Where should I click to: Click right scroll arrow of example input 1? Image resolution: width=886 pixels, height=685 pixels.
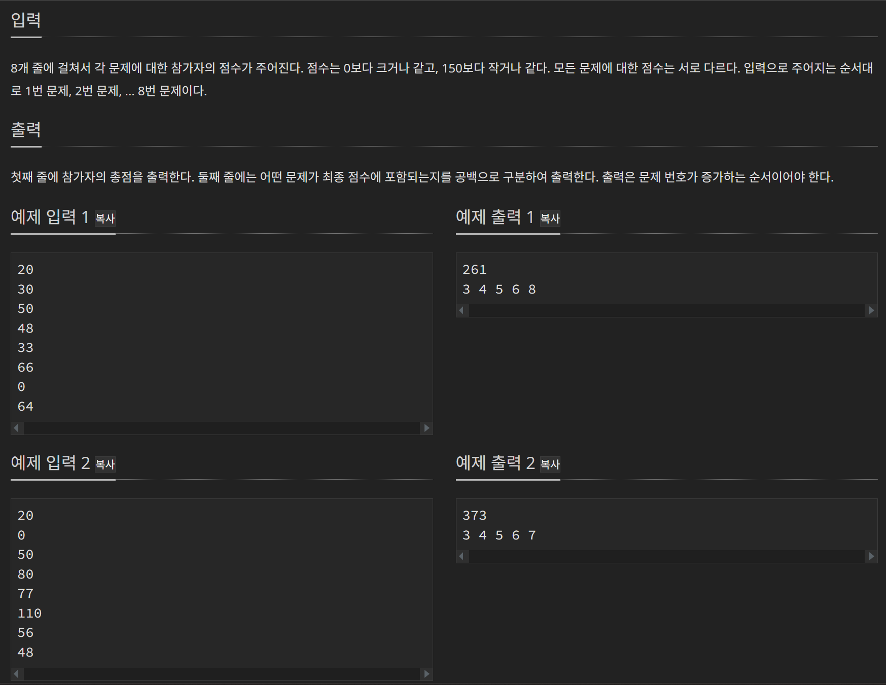pos(427,428)
